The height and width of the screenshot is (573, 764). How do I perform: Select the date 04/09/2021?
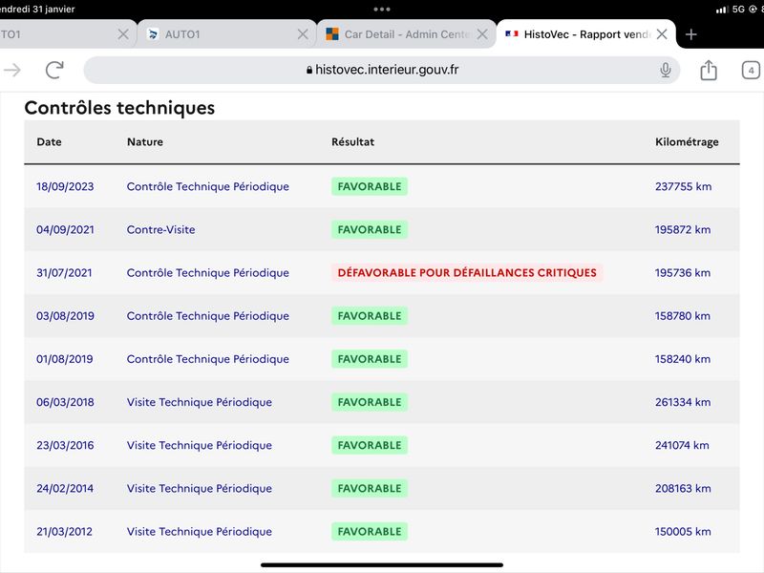(65, 229)
